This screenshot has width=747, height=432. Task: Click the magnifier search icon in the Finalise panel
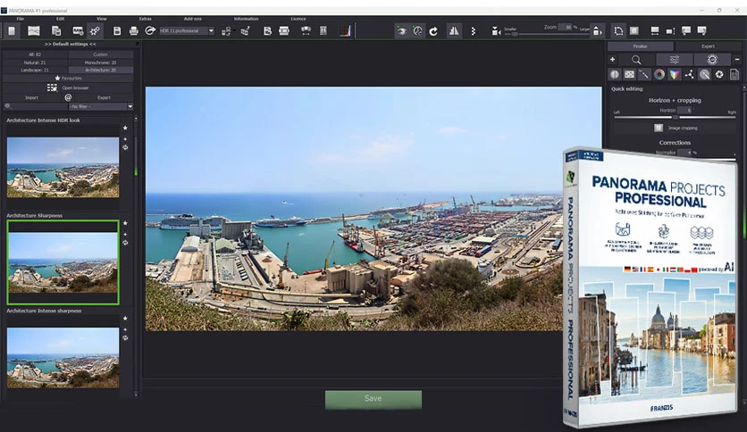click(636, 60)
